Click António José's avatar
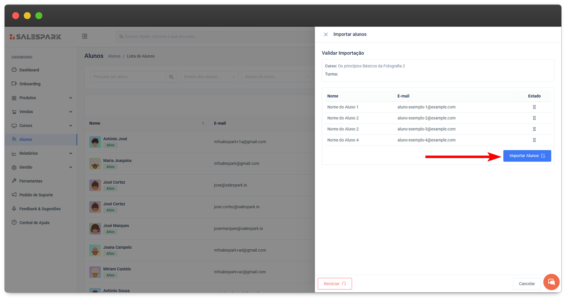The image size is (566, 297). pyautogui.click(x=95, y=142)
